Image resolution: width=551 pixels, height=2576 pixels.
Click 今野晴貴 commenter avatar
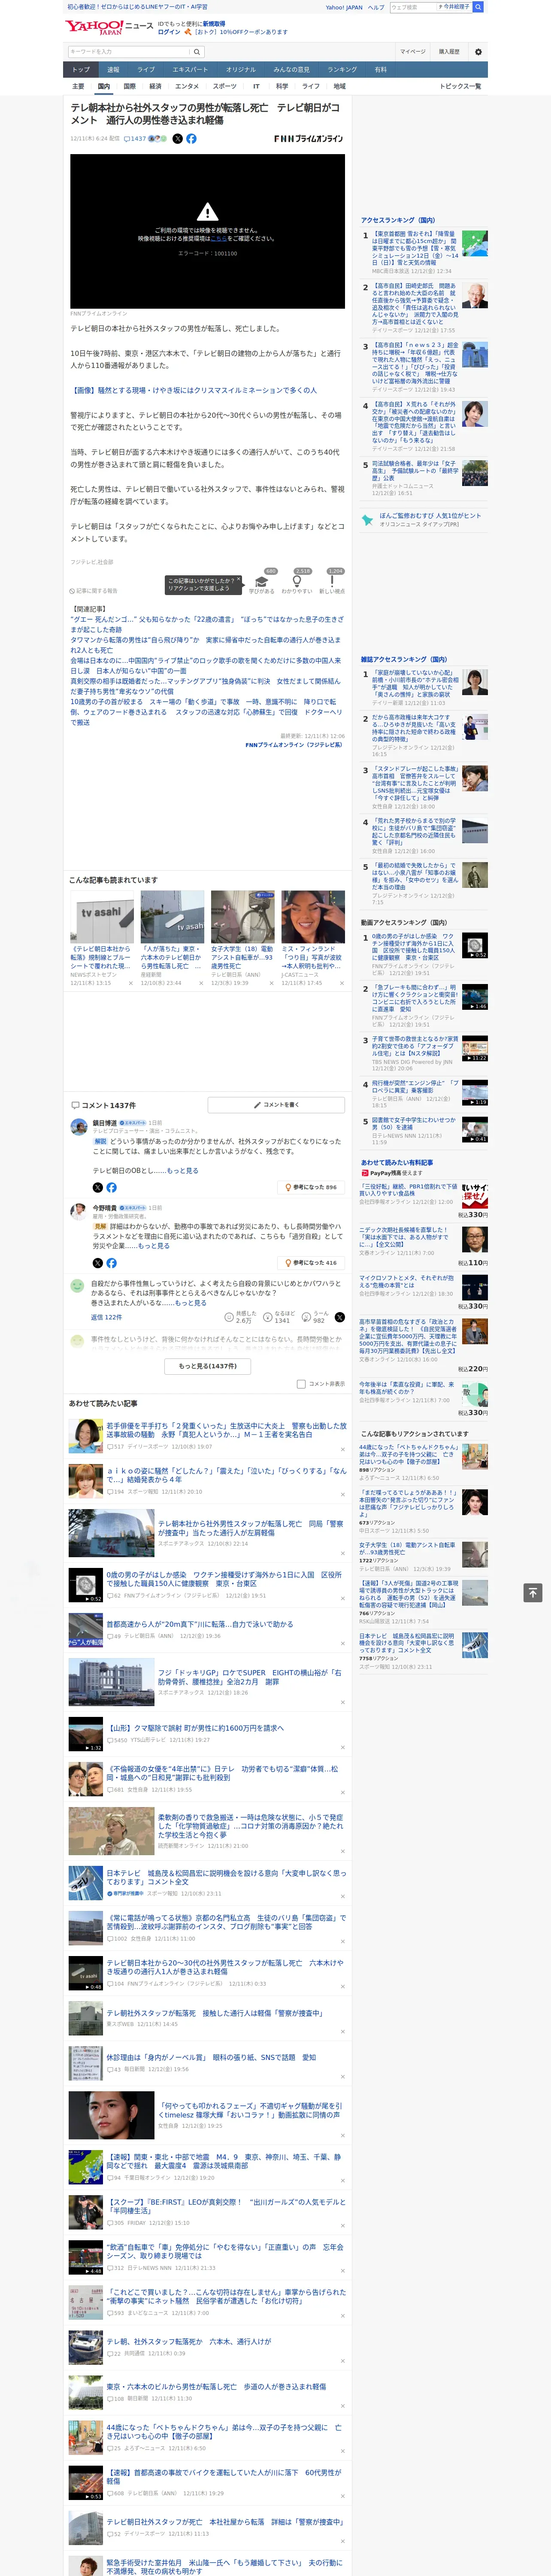coord(78,1211)
